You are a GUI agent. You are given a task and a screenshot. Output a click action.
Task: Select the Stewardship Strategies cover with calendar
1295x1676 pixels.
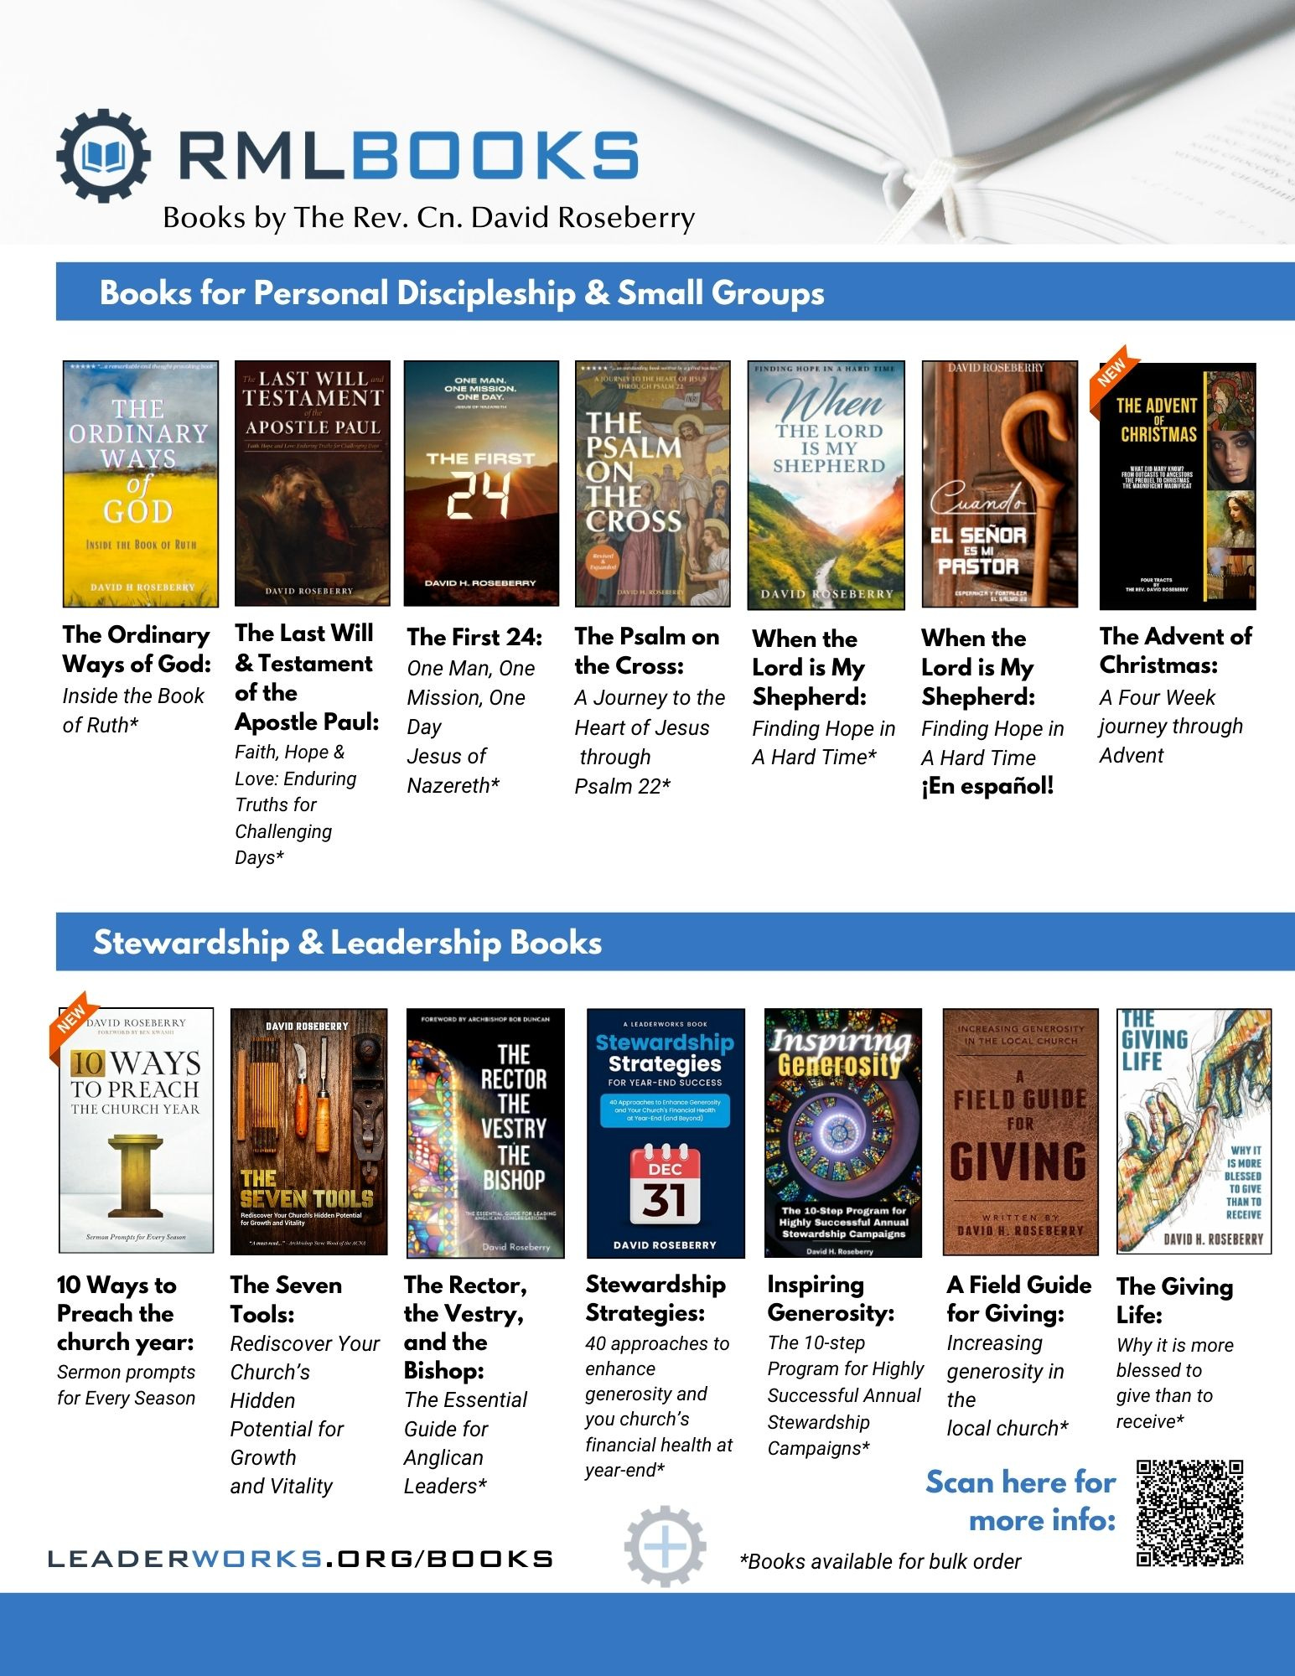point(666,1133)
